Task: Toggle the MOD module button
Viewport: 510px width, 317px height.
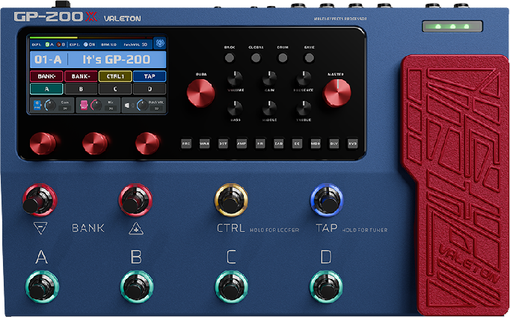Action: click(316, 144)
